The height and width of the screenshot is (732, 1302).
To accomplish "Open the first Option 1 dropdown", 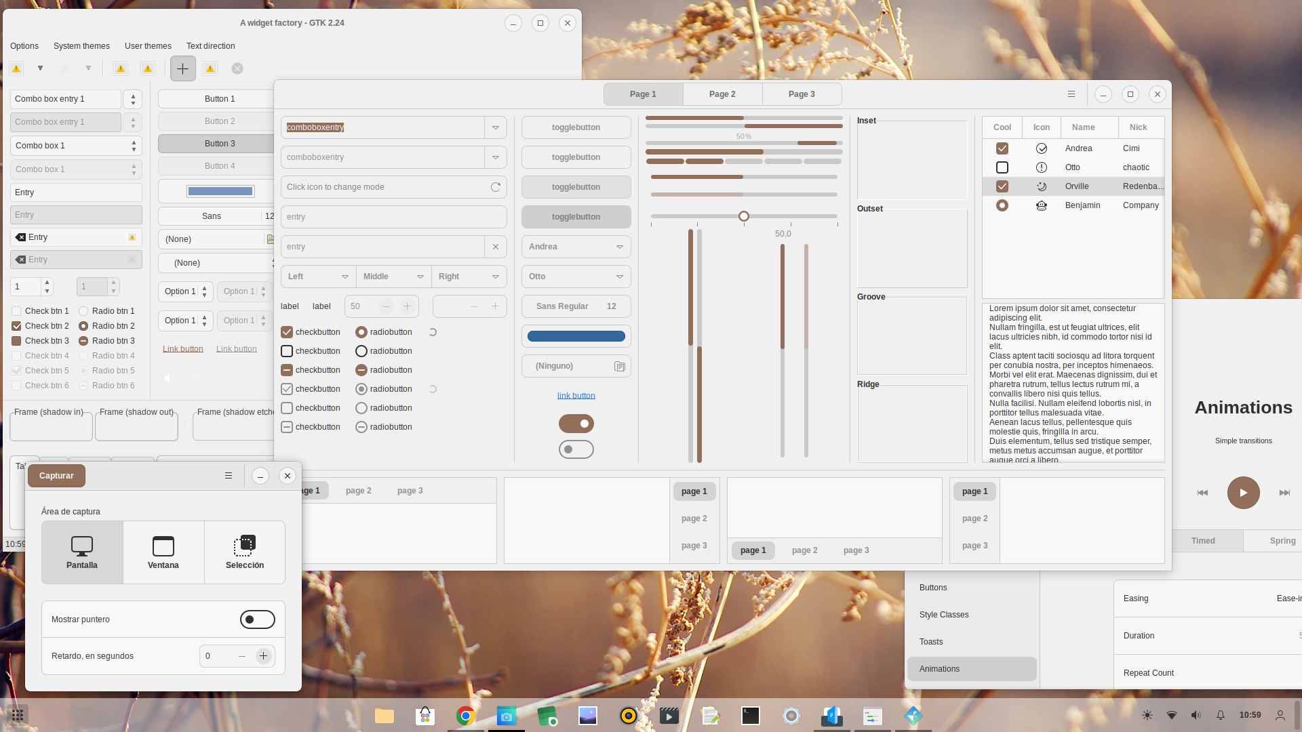I will pyautogui.click(x=186, y=291).
